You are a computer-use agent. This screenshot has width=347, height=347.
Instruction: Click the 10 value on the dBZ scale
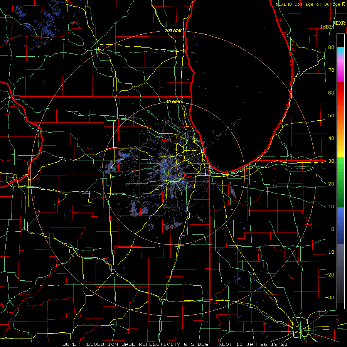(x=331, y=207)
